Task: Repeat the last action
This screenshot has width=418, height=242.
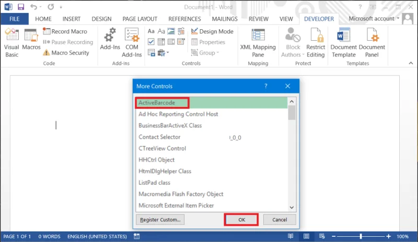Action: pos(51,7)
